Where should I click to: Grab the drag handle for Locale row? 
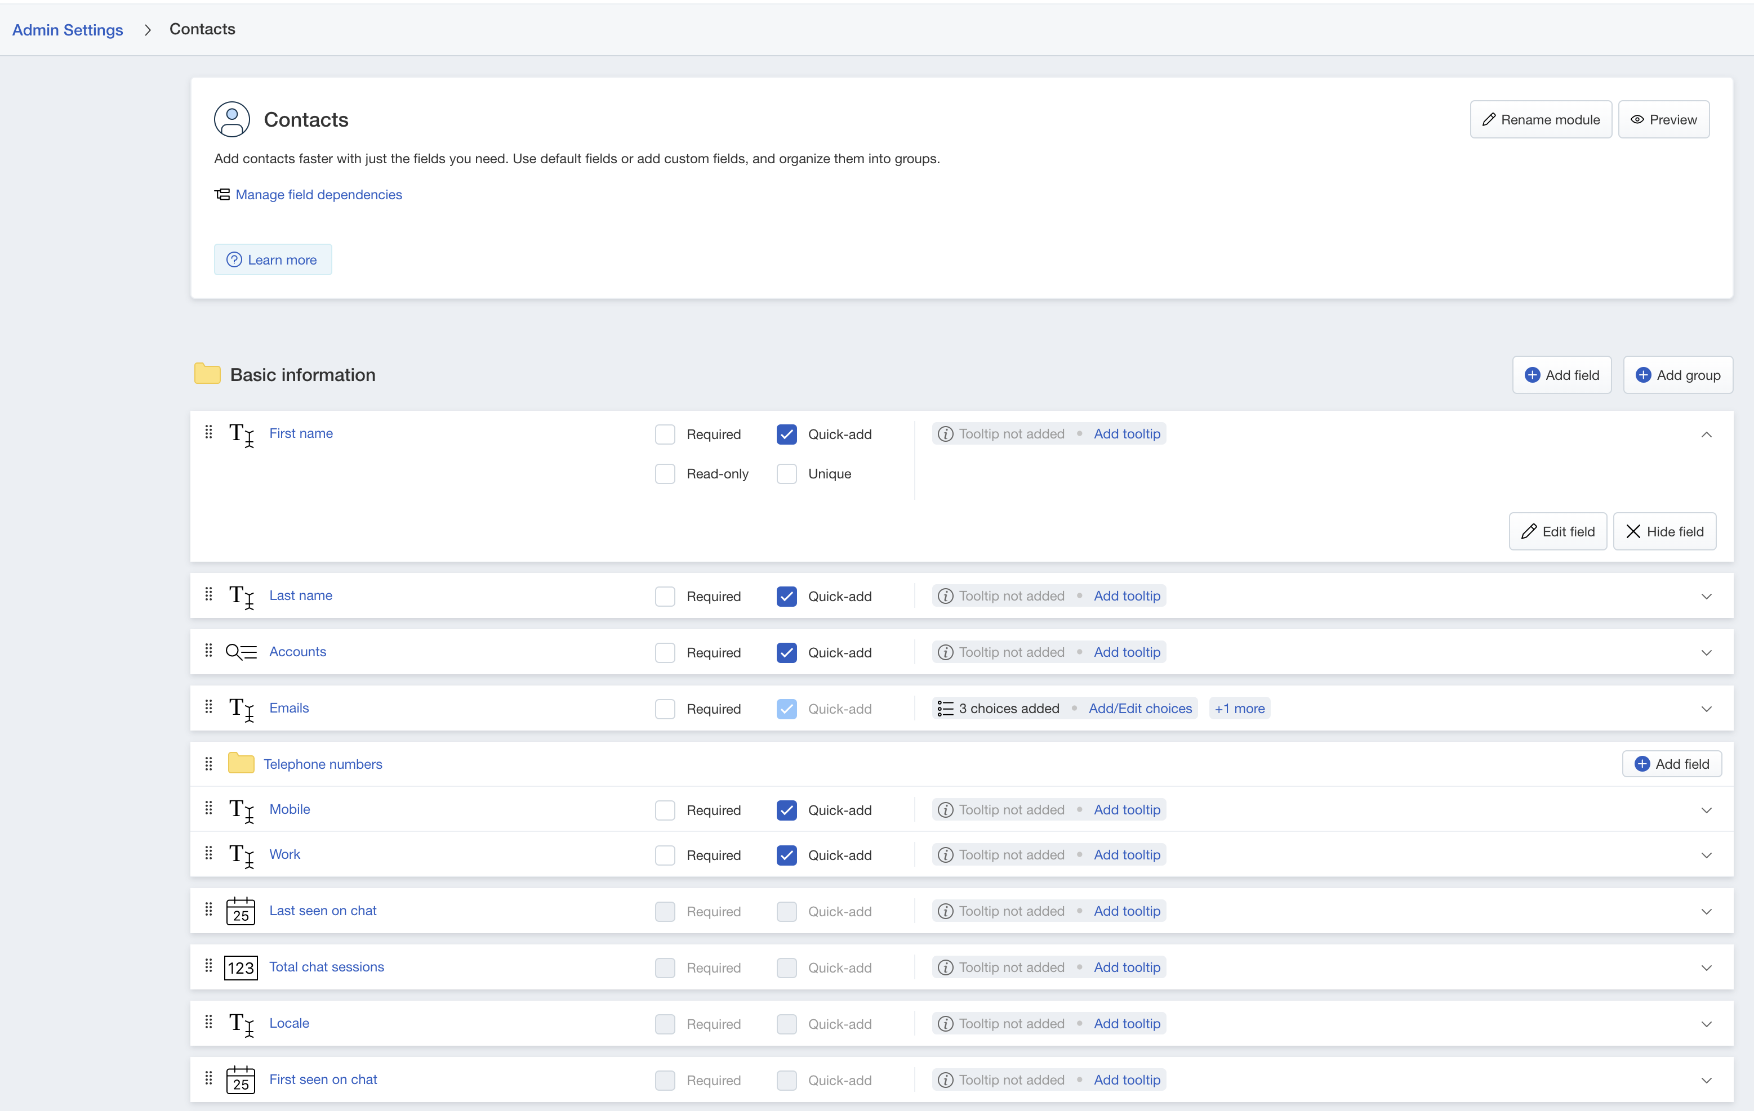pos(208,1022)
